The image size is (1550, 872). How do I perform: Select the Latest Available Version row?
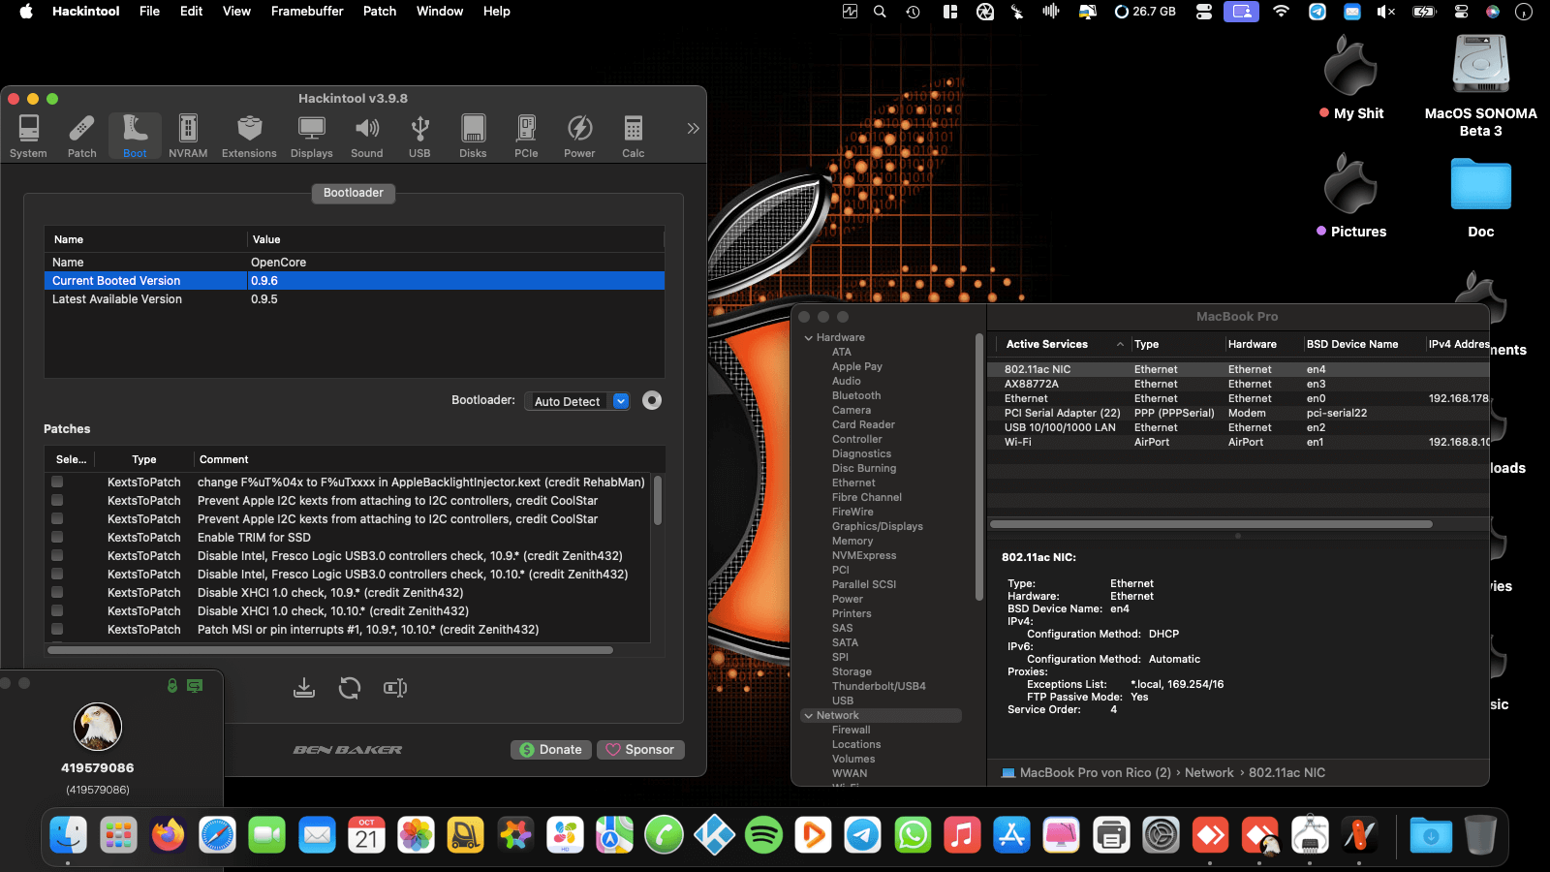[355, 299]
